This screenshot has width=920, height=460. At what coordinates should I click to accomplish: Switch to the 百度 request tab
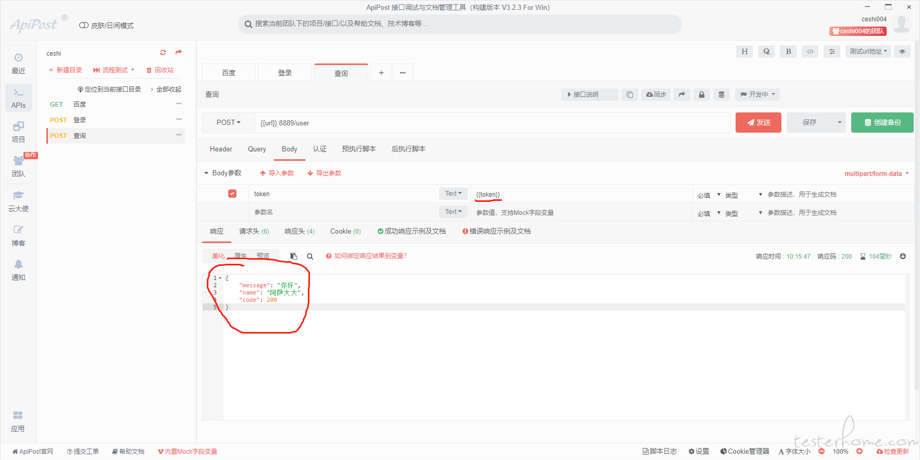click(x=229, y=73)
